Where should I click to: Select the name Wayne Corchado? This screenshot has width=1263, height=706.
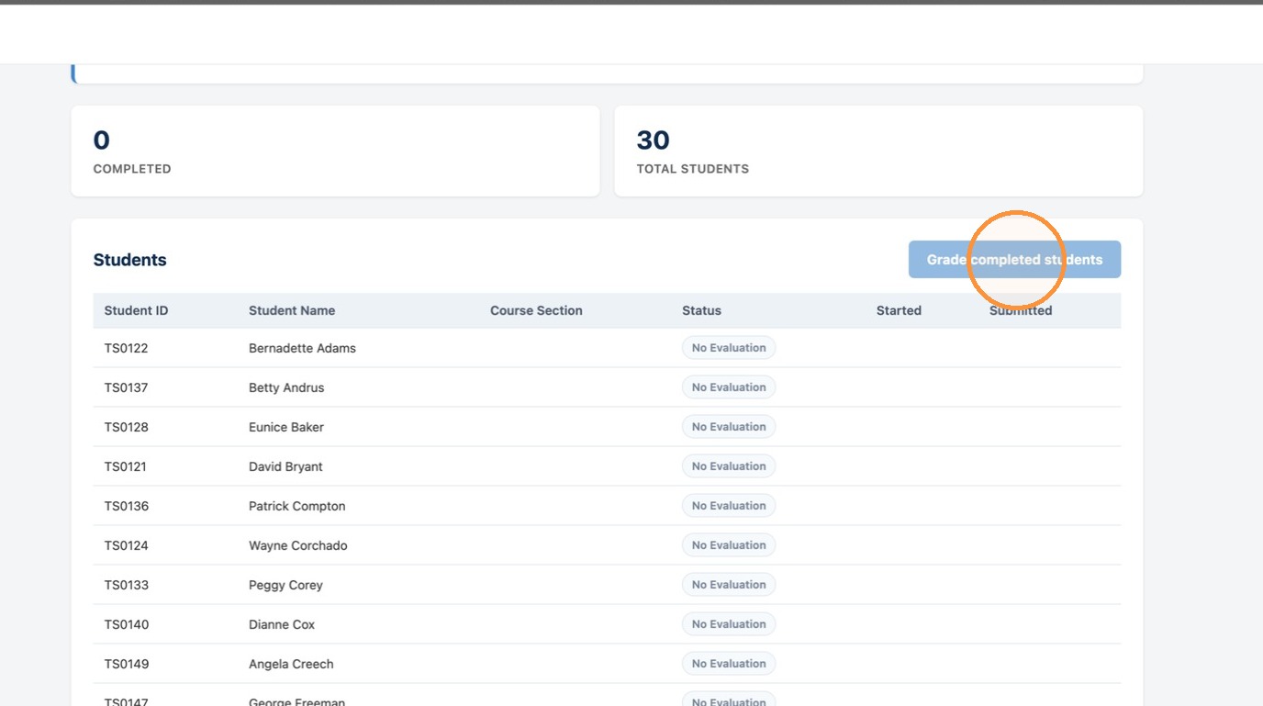pos(298,545)
